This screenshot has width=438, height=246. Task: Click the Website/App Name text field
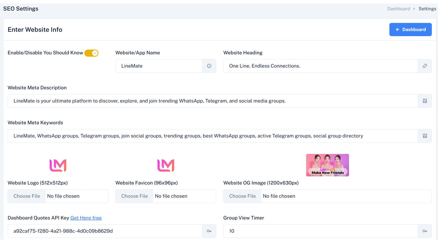159,66
